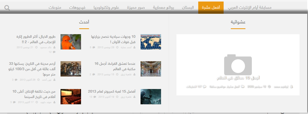
Task: Click crowded city building thumbnail
Action: point(71,69)
